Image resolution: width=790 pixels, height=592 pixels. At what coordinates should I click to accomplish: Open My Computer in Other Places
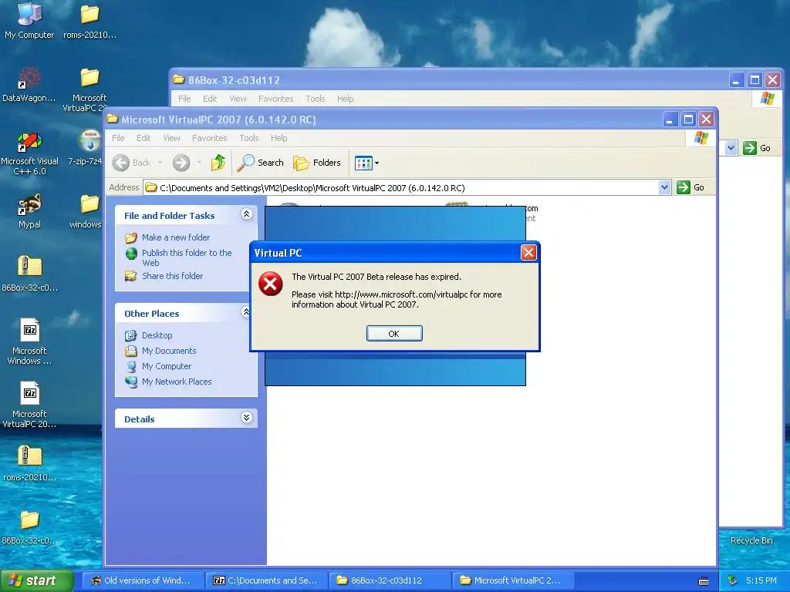tap(167, 366)
